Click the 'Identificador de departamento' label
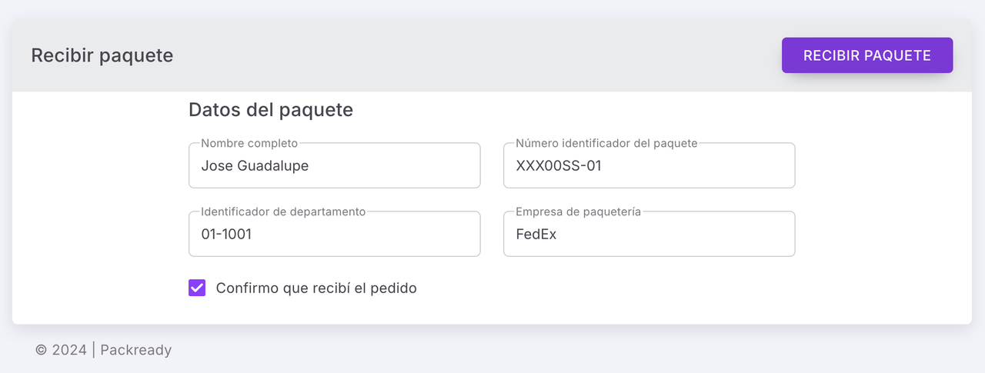This screenshot has width=985, height=373. pyautogui.click(x=283, y=211)
